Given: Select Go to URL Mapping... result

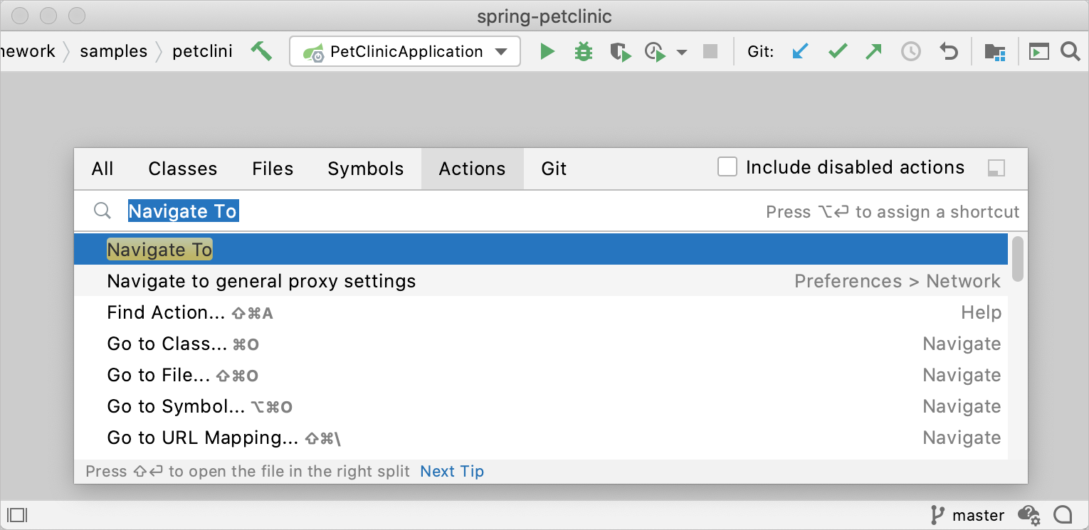Looking at the screenshot, I should [541, 438].
